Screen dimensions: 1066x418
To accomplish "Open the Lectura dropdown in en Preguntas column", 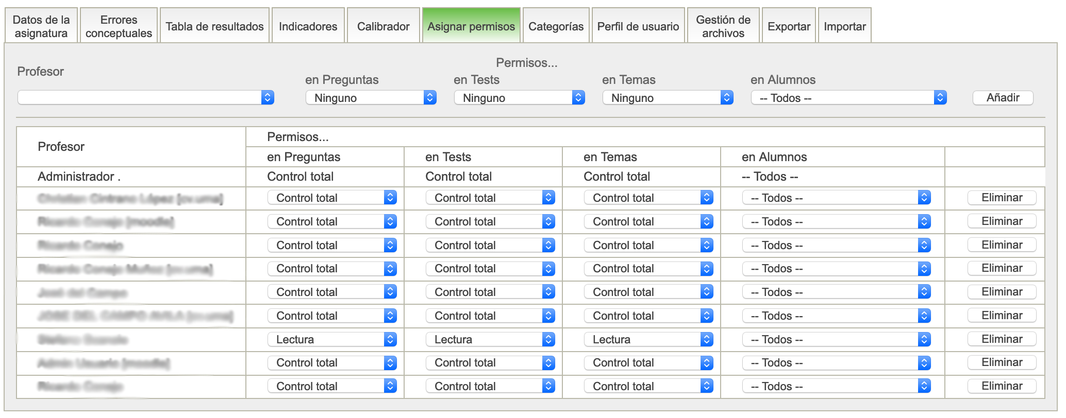I will (332, 339).
